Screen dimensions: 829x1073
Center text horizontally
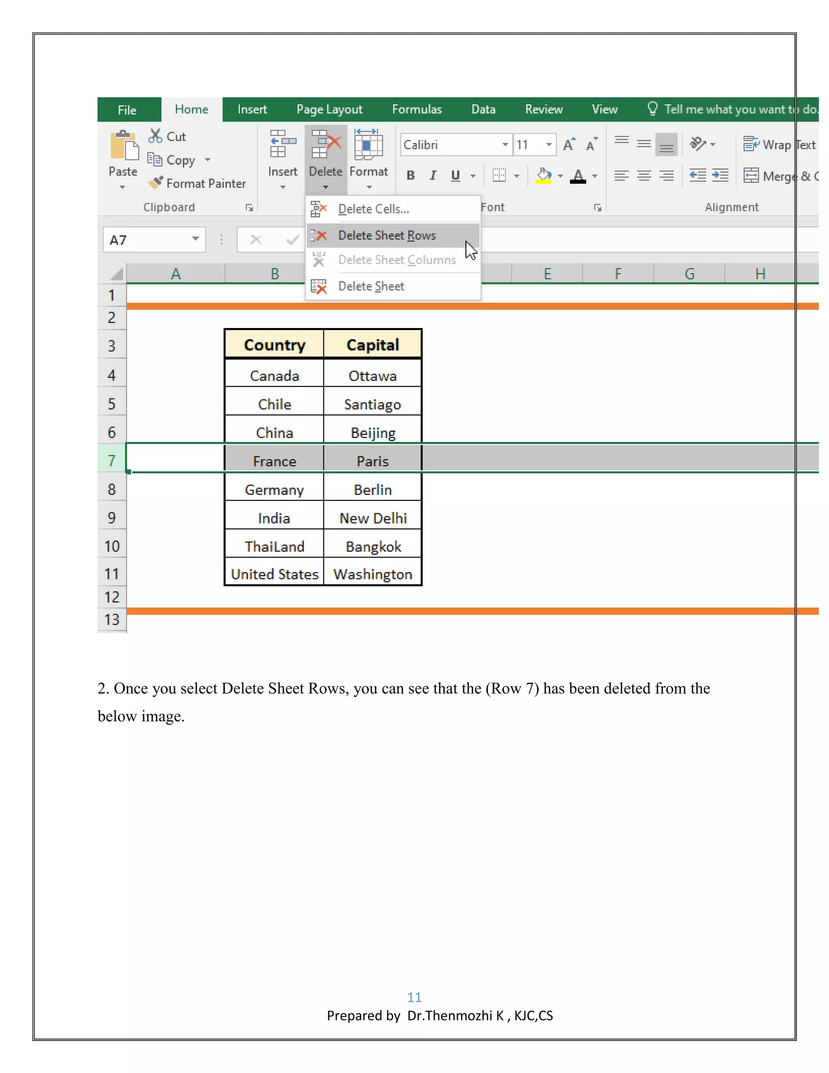(644, 175)
